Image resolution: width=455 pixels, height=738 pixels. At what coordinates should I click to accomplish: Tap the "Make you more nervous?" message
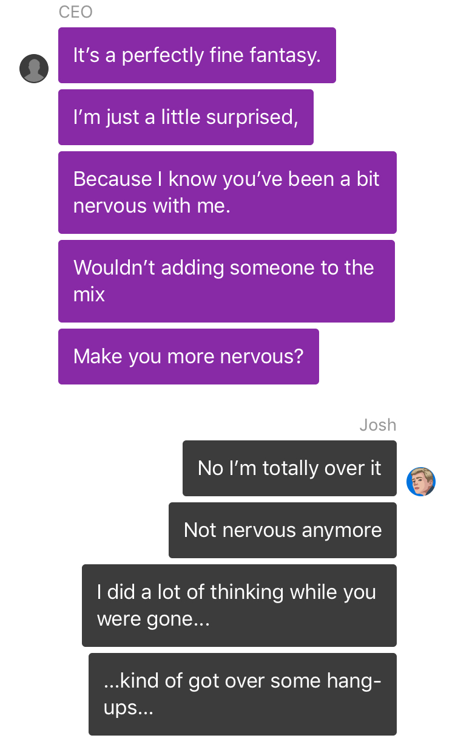click(x=189, y=357)
